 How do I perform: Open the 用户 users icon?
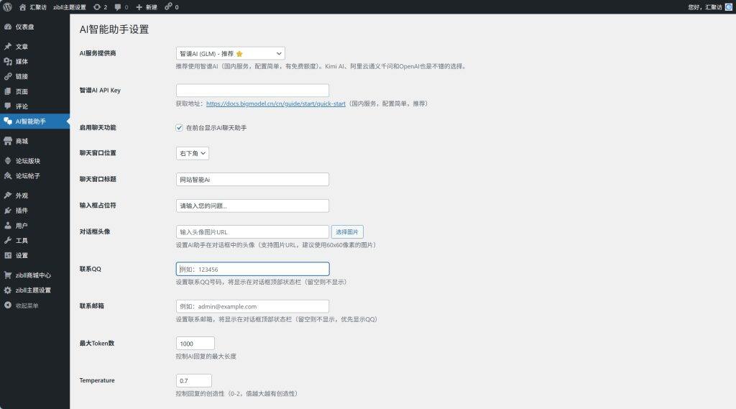pyautogui.click(x=8, y=226)
